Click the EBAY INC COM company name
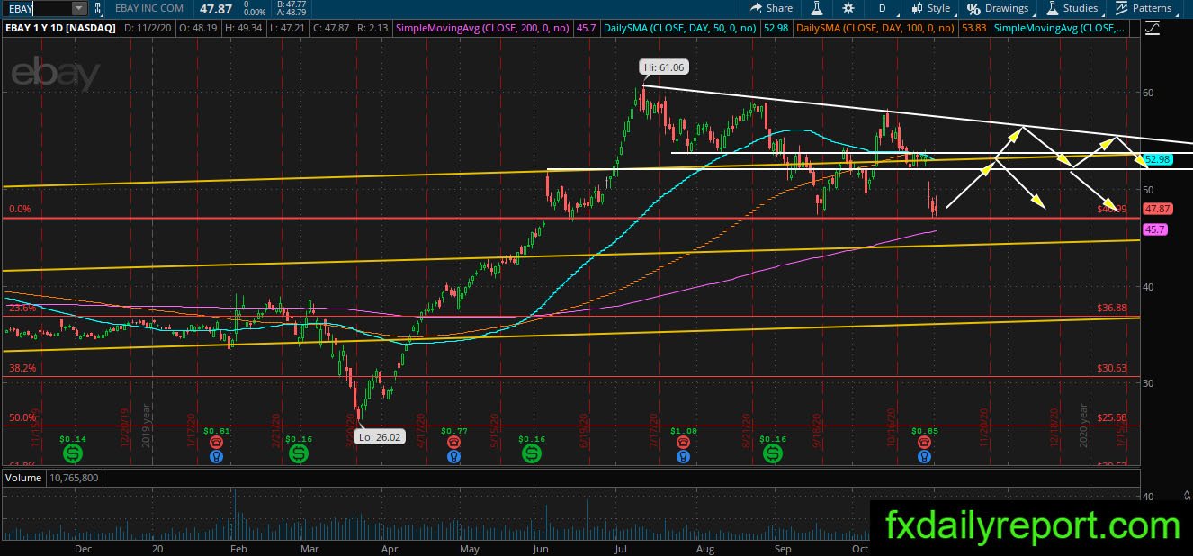The image size is (1193, 556). (149, 8)
